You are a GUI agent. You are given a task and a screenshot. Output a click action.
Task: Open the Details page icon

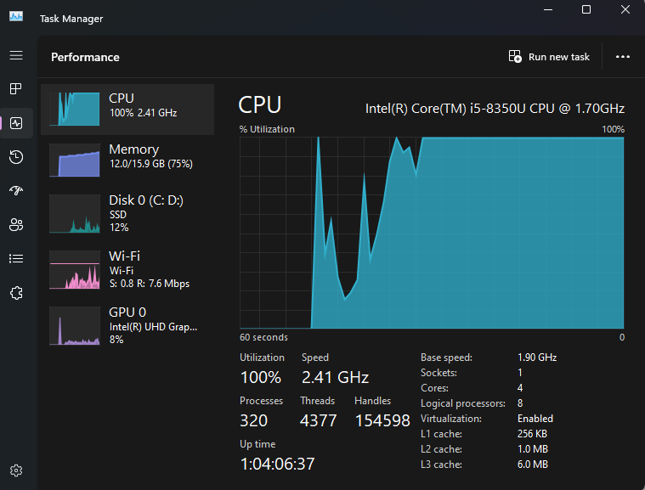click(x=16, y=258)
